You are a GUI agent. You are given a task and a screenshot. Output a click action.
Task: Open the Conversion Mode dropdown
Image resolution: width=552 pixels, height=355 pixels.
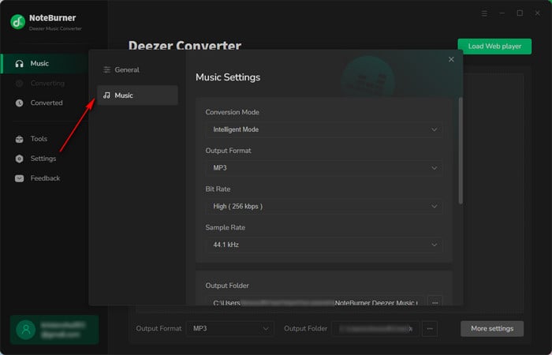click(324, 129)
